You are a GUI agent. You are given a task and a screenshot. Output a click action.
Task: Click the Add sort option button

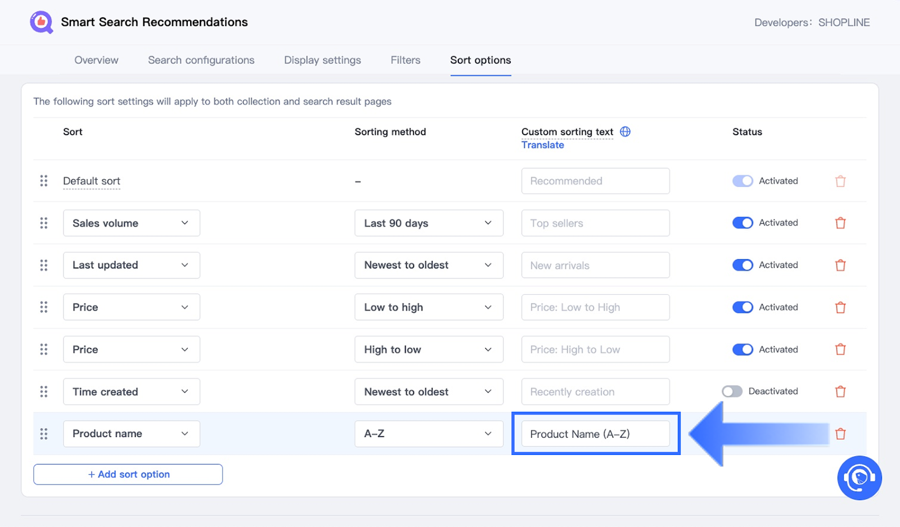(x=128, y=474)
